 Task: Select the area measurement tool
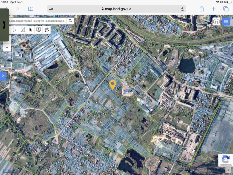(x=23, y=30)
